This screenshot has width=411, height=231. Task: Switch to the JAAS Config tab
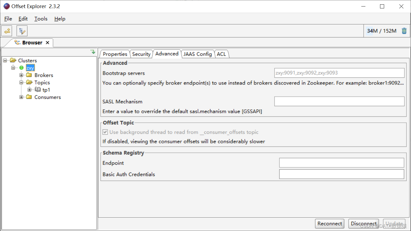coord(198,54)
